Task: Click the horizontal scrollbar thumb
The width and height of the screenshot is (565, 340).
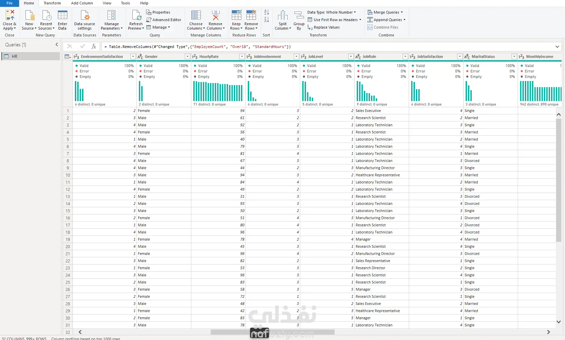Action: [273, 332]
